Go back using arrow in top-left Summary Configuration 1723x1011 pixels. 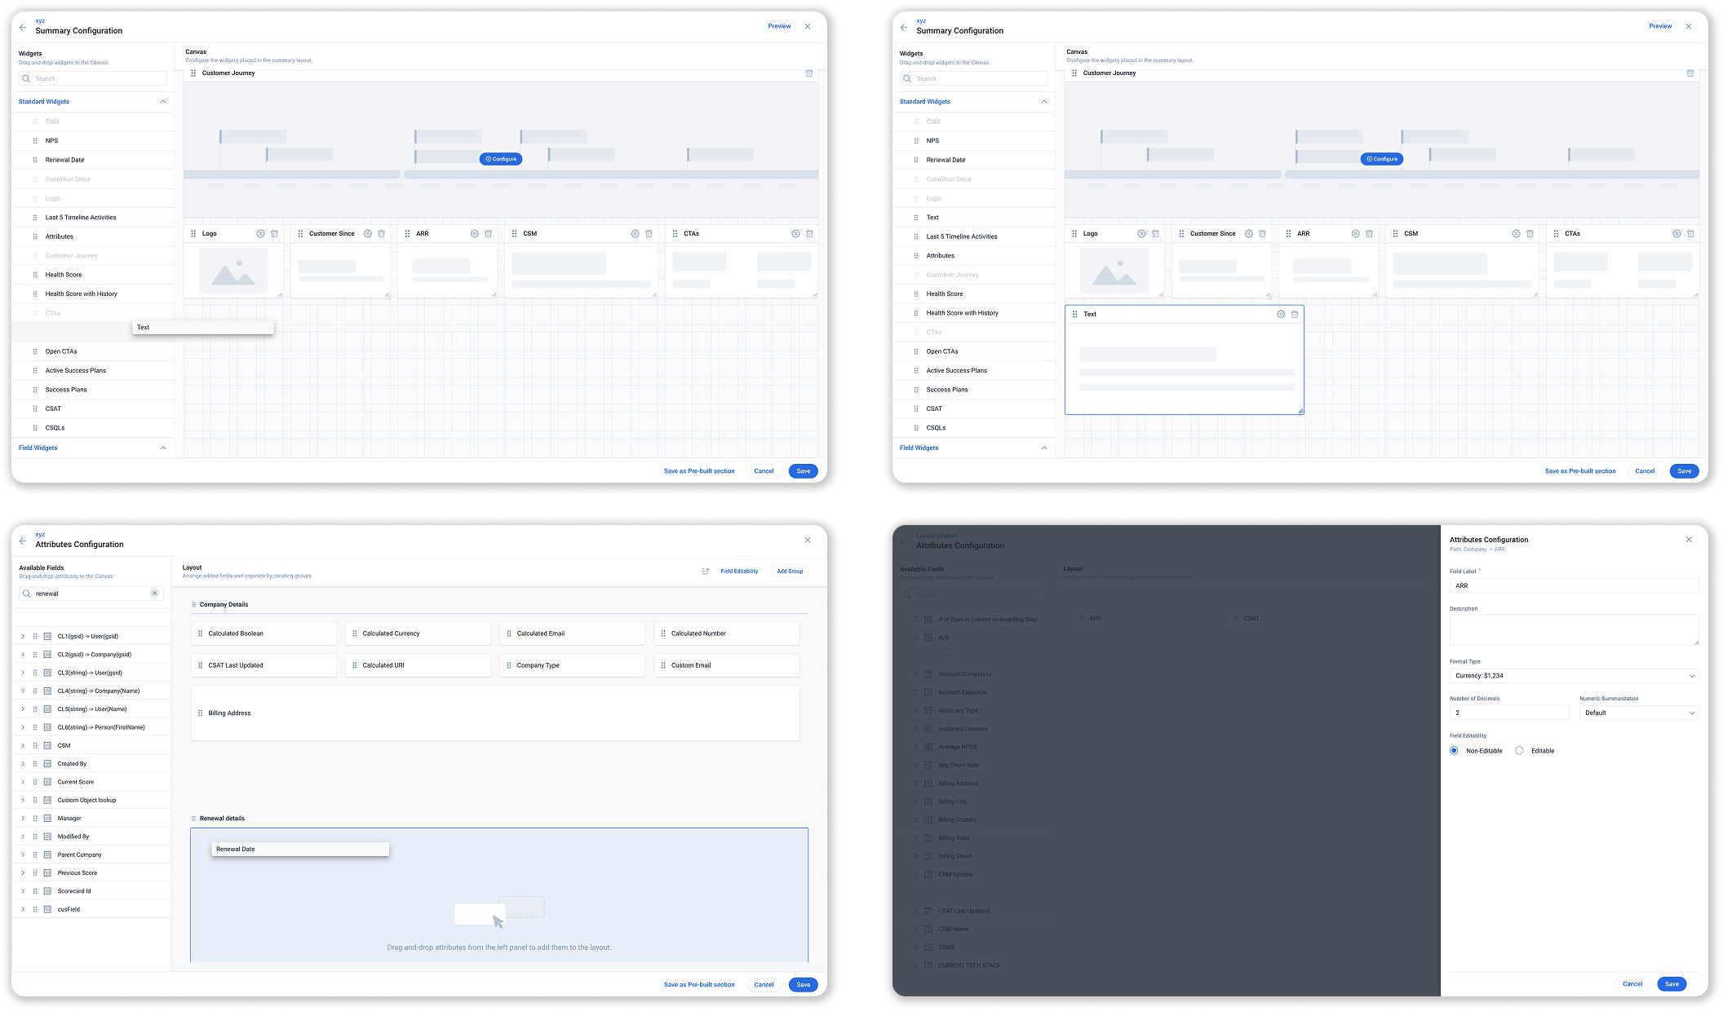click(23, 27)
